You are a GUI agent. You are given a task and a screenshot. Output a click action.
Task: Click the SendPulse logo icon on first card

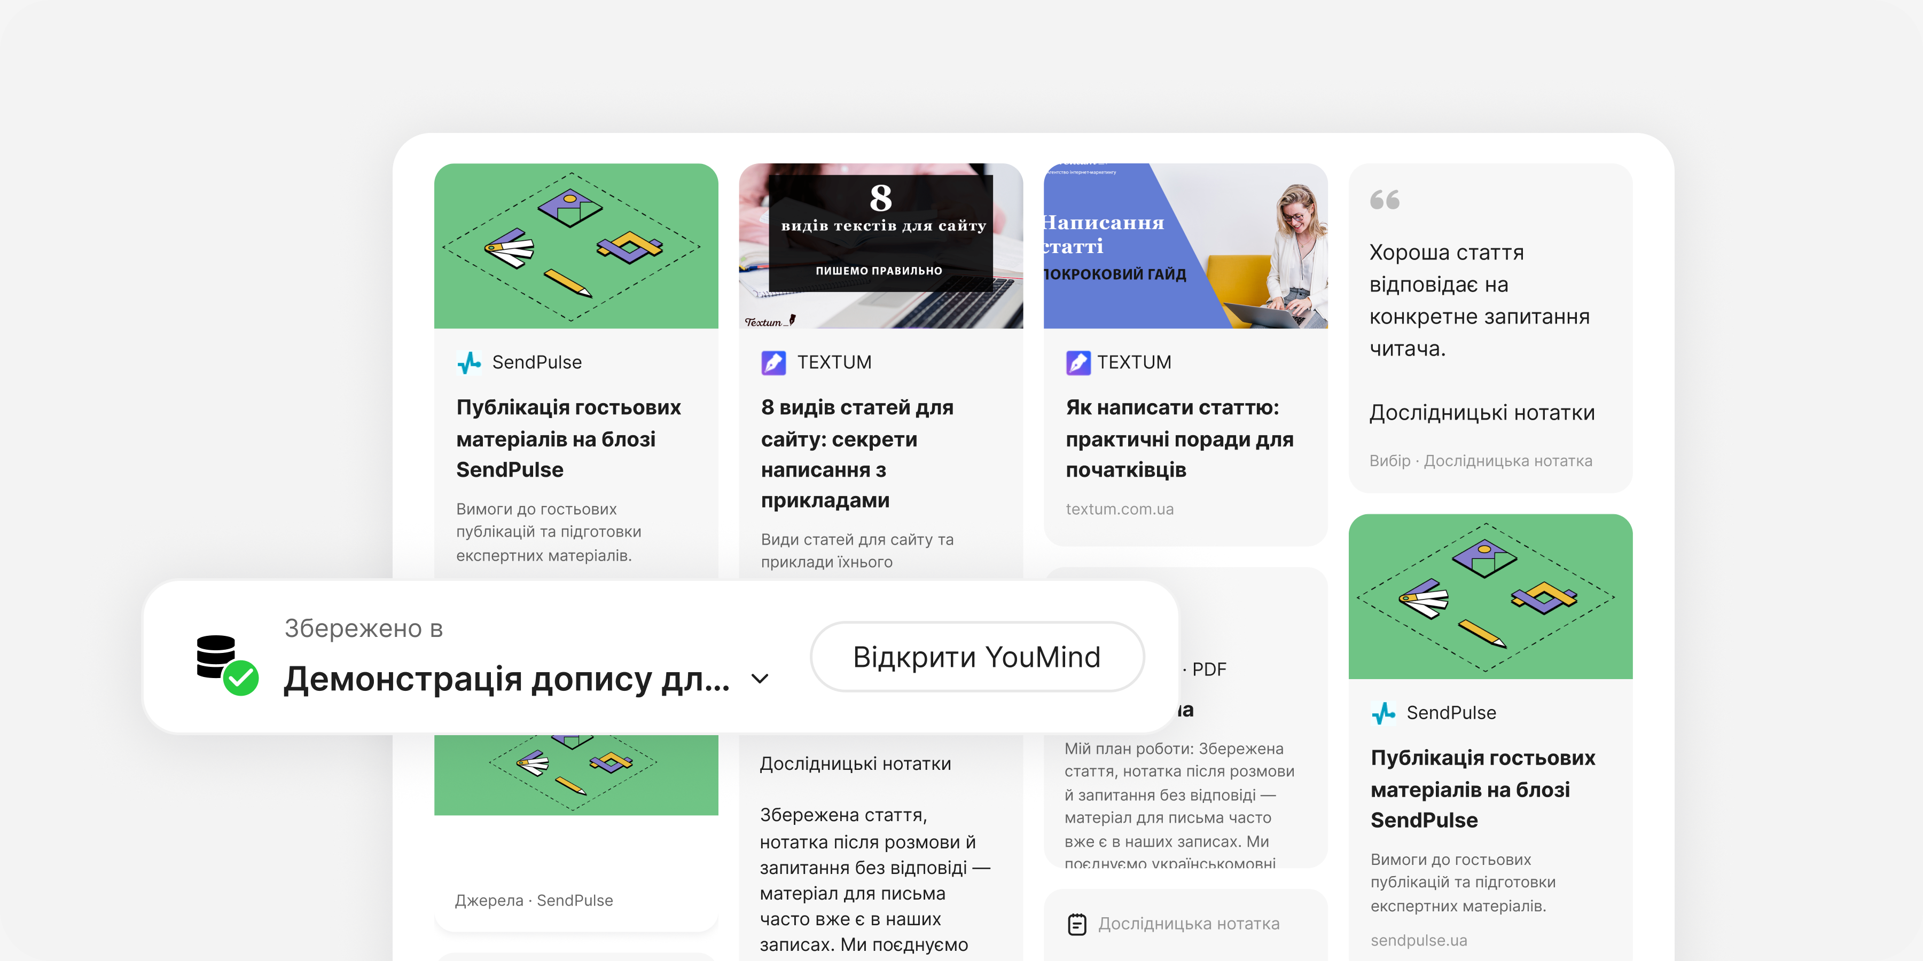pyautogui.click(x=470, y=363)
